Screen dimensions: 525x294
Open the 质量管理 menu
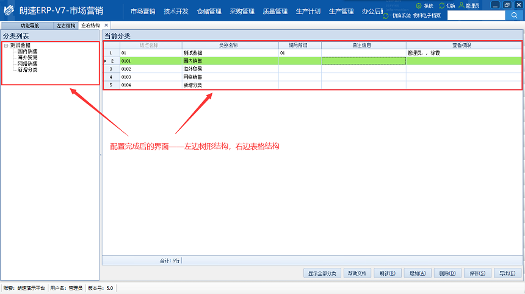click(x=274, y=11)
